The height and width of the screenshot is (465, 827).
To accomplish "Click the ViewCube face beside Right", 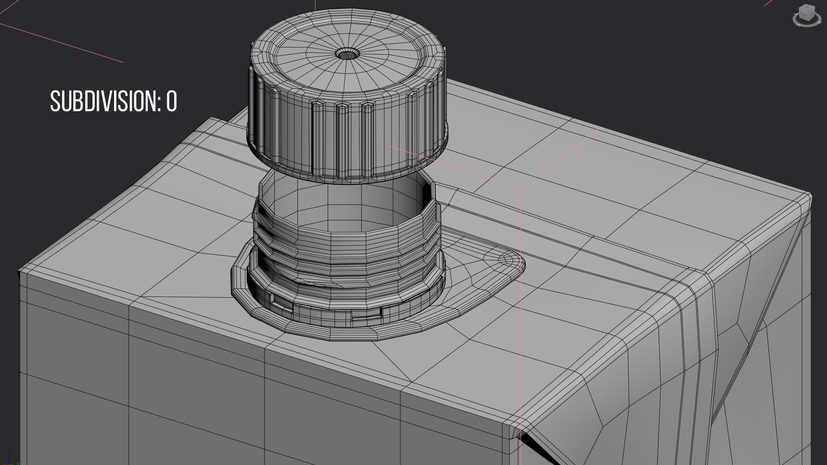I will click(x=812, y=14).
